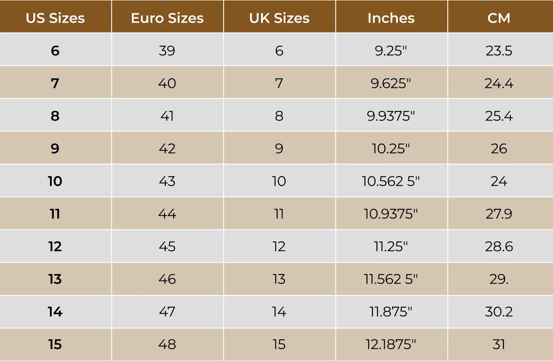Image resolution: width=553 pixels, height=361 pixels.
Task: Select the 9.9375" inches cell
Action: (391, 116)
